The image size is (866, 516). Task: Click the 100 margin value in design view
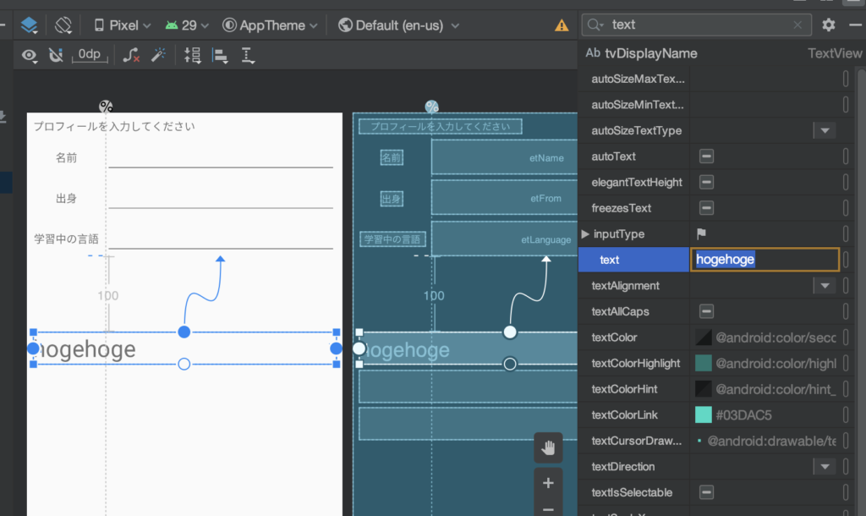click(x=108, y=295)
